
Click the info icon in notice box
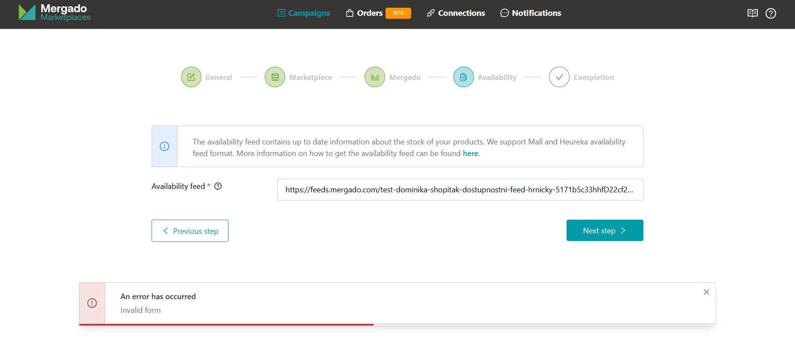[x=164, y=146]
